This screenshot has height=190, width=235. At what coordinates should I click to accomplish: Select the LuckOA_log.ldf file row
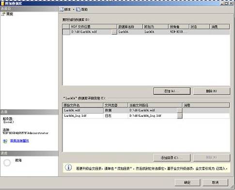click(146, 116)
